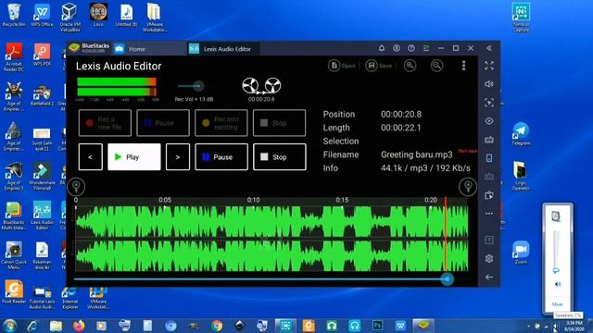Pause audio playback
The height and width of the screenshot is (333, 593).
[x=221, y=156]
